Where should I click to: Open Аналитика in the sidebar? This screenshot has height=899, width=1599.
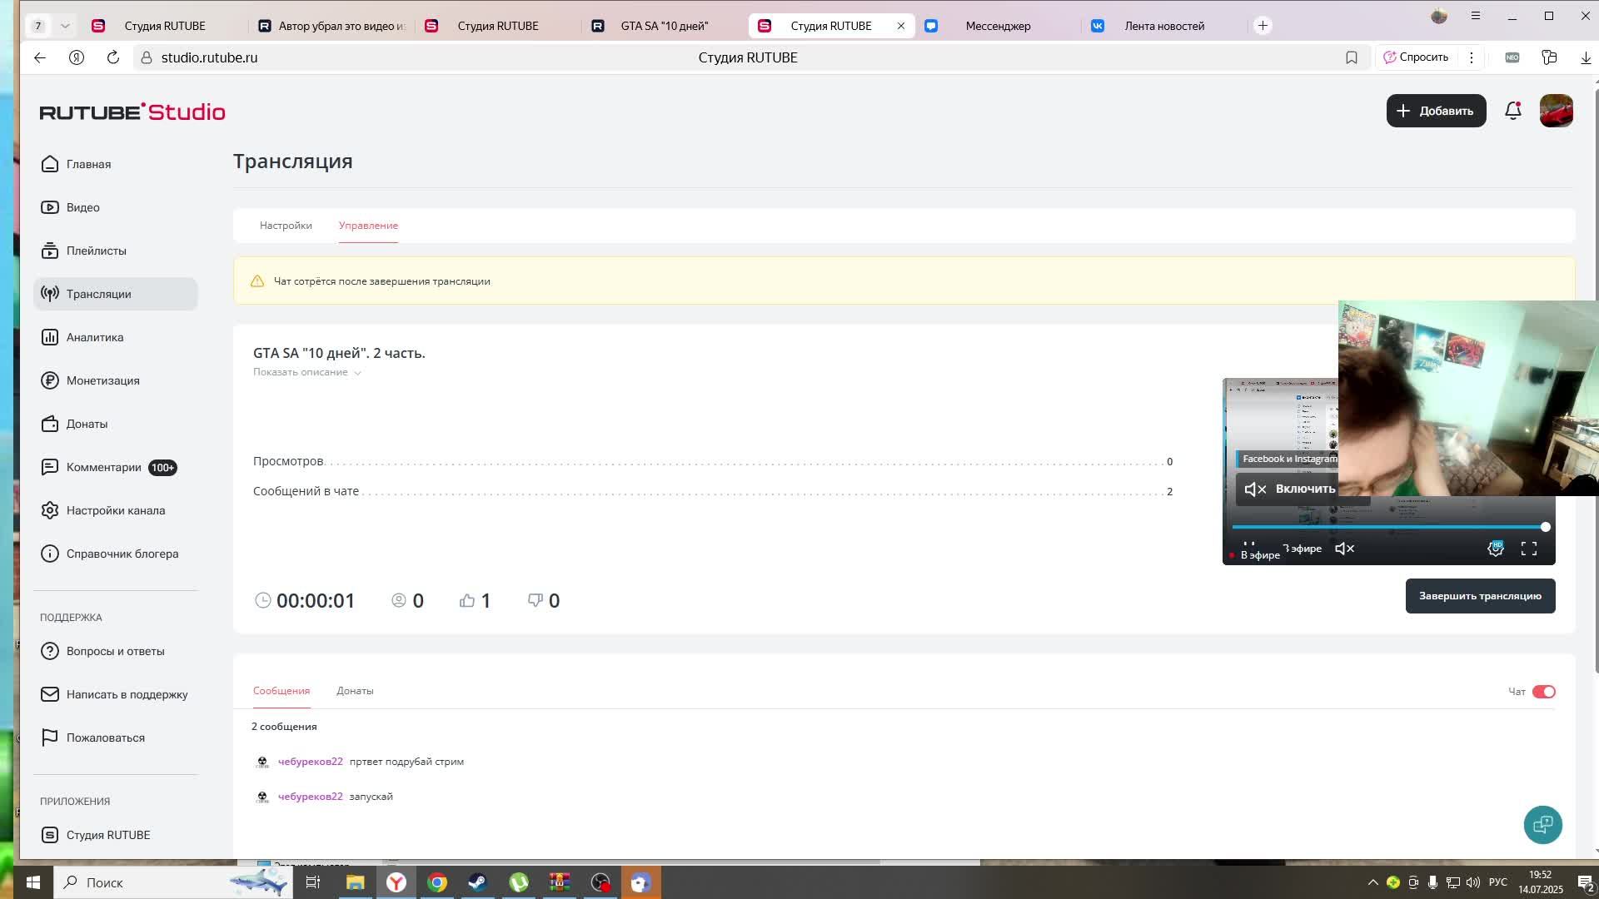pos(95,337)
